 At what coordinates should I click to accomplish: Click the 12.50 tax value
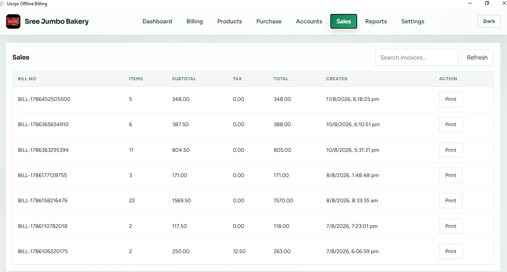click(239, 251)
